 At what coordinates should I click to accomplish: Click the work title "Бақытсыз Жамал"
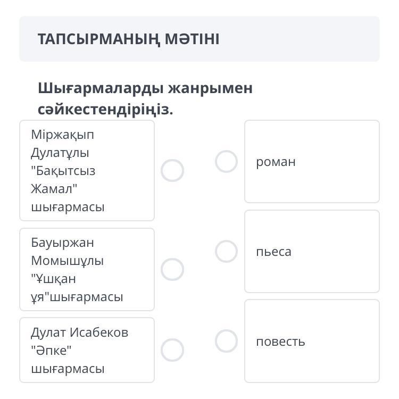point(63,180)
